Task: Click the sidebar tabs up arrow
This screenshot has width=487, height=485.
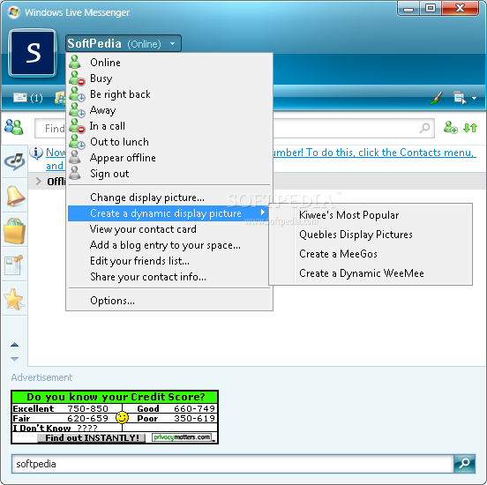Action: tap(15, 345)
